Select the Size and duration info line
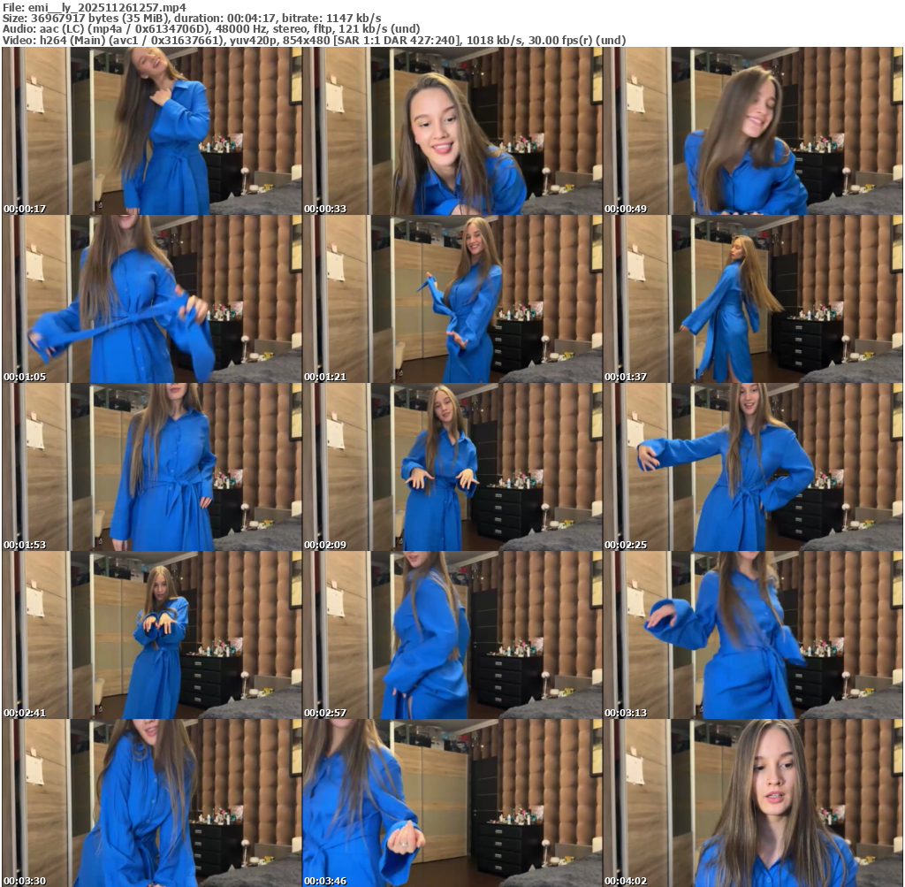 [192, 19]
